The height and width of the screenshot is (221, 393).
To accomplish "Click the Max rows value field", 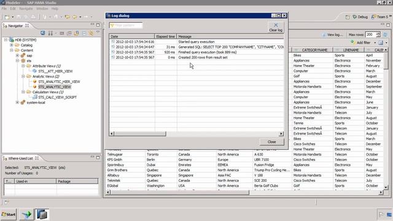I will (370, 34).
